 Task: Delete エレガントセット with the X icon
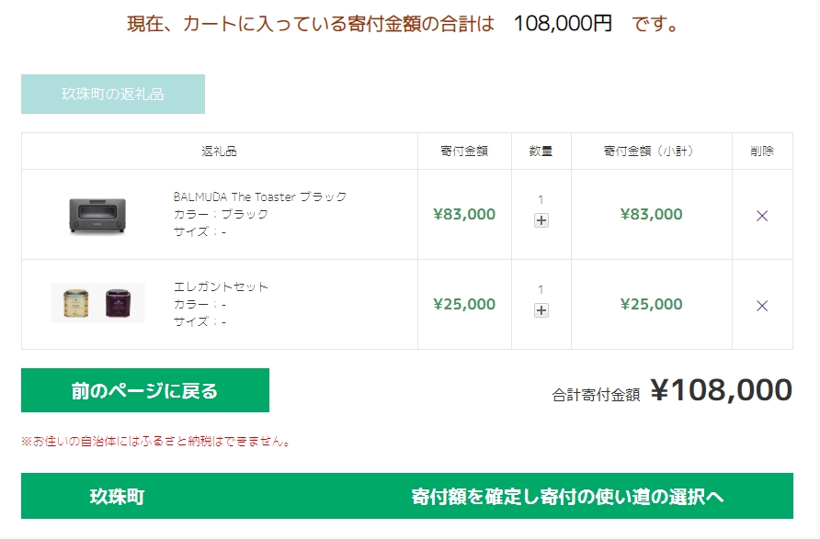click(x=761, y=306)
